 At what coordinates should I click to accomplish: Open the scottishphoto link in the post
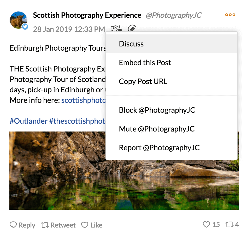click(83, 100)
